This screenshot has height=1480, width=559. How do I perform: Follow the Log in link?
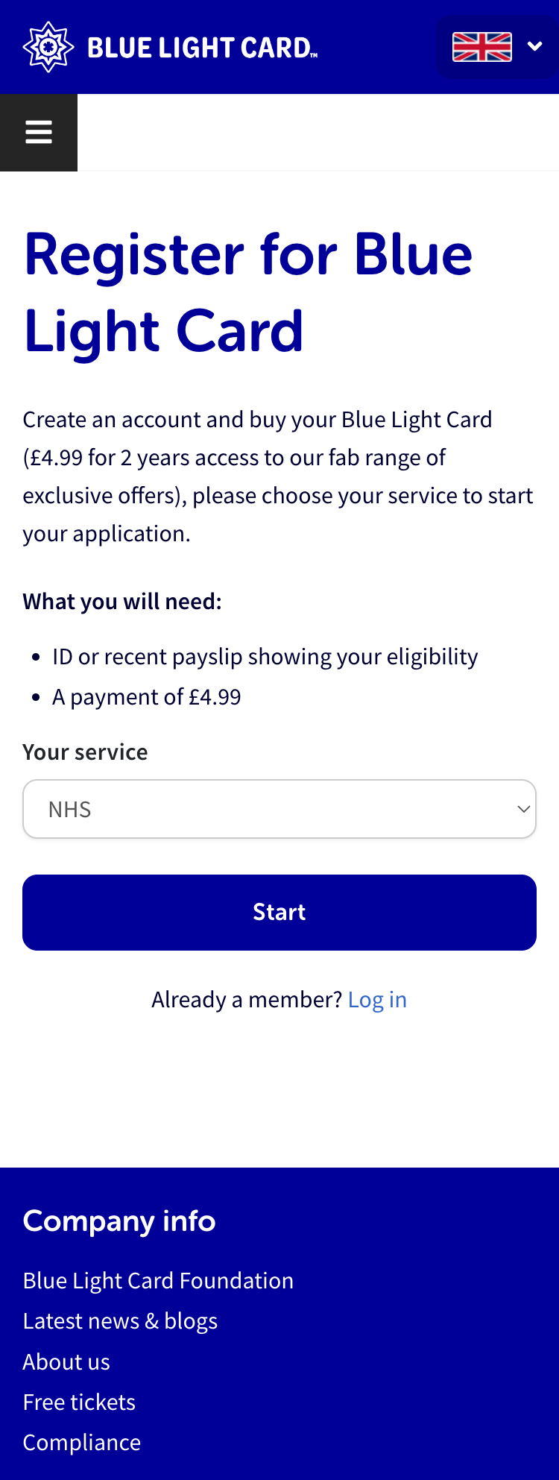click(x=377, y=1000)
